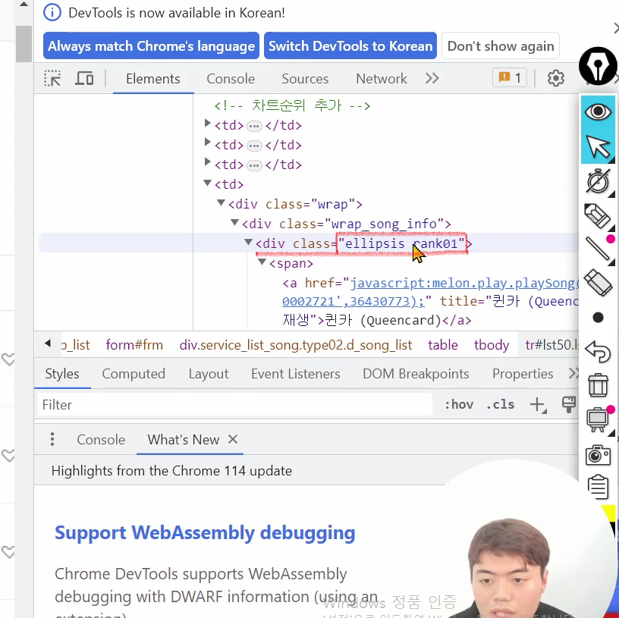
Task: Close the What's New drawer tab
Action: (x=233, y=439)
